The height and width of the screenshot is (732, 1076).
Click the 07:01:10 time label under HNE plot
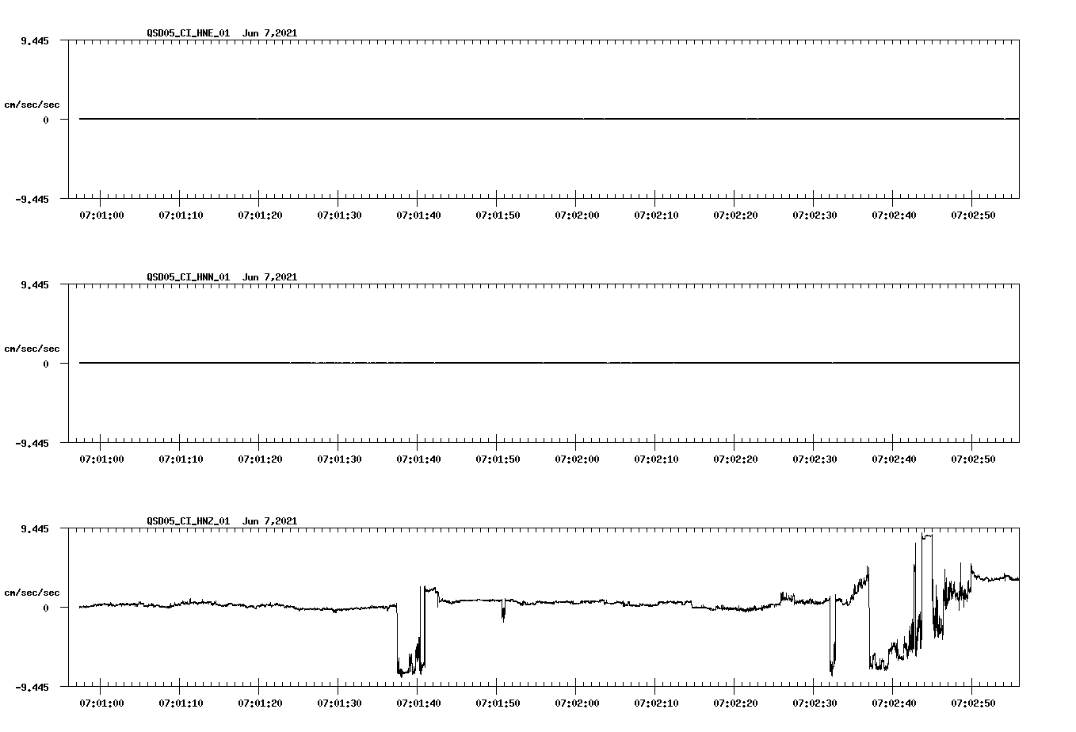pyautogui.click(x=181, y=215)
